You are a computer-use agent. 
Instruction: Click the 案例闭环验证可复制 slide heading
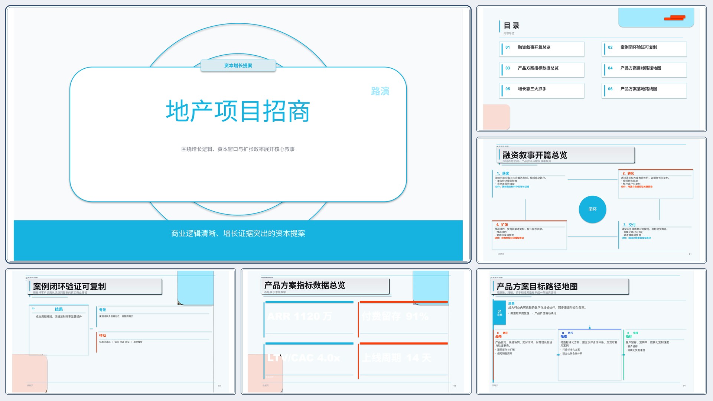[69, 287]
